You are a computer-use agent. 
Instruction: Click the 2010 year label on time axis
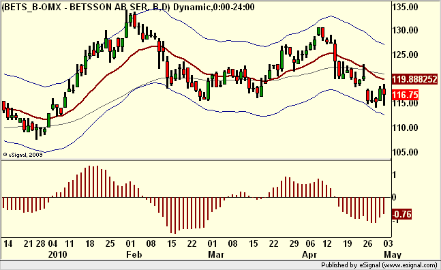point(58,254)
